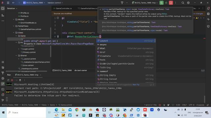The width and height of the screenshot is (211, 118).
Task: Click '4 spaces' indent setting
Action: [x=200, y=105]
